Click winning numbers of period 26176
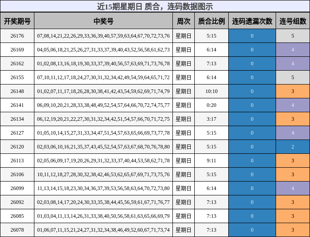The width and height of the screenshot is (310, 237). point(103,36)
